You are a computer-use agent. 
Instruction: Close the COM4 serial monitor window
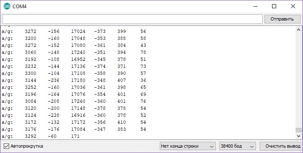[x=293, y=6]
